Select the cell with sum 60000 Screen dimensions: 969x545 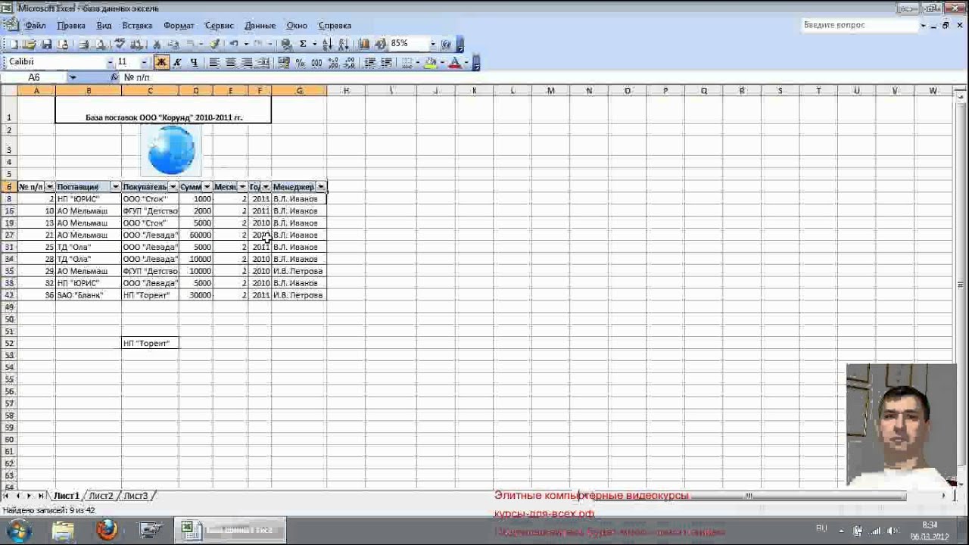tap(195, 235)
